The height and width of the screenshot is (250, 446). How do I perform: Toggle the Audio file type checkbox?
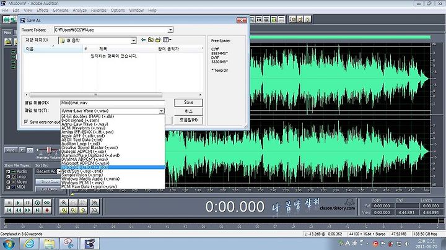pyautogui.click(x=8, y=171)
